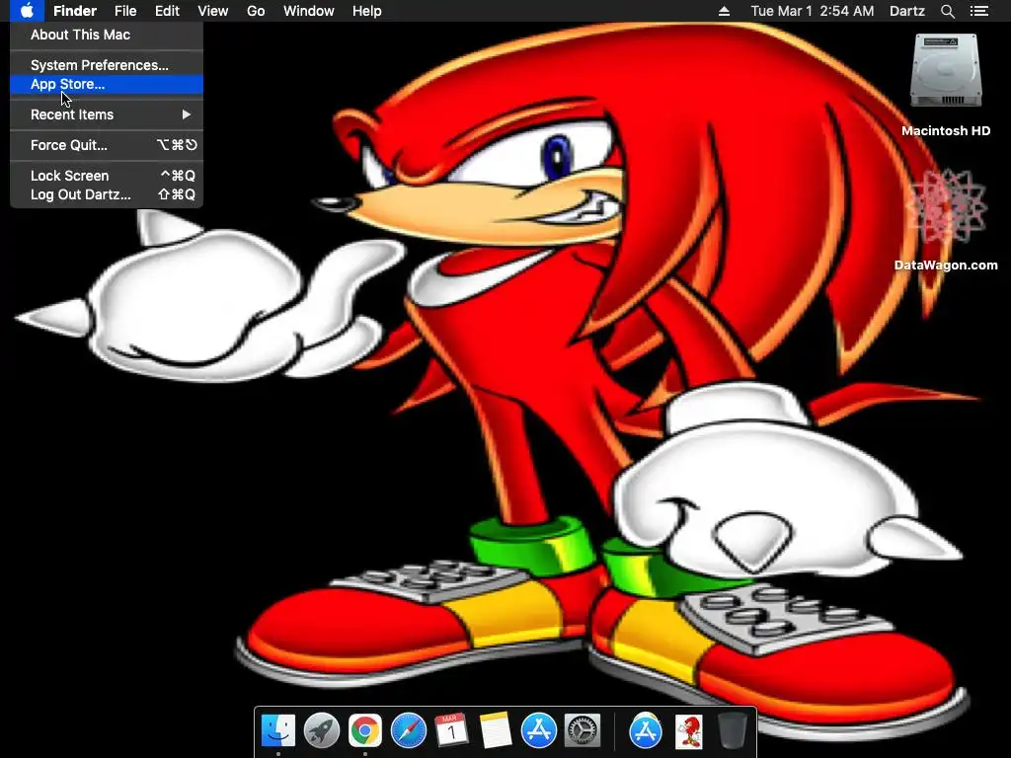
Task: Open Applications stack right of Dock divider
Action: tap(646, 730)
